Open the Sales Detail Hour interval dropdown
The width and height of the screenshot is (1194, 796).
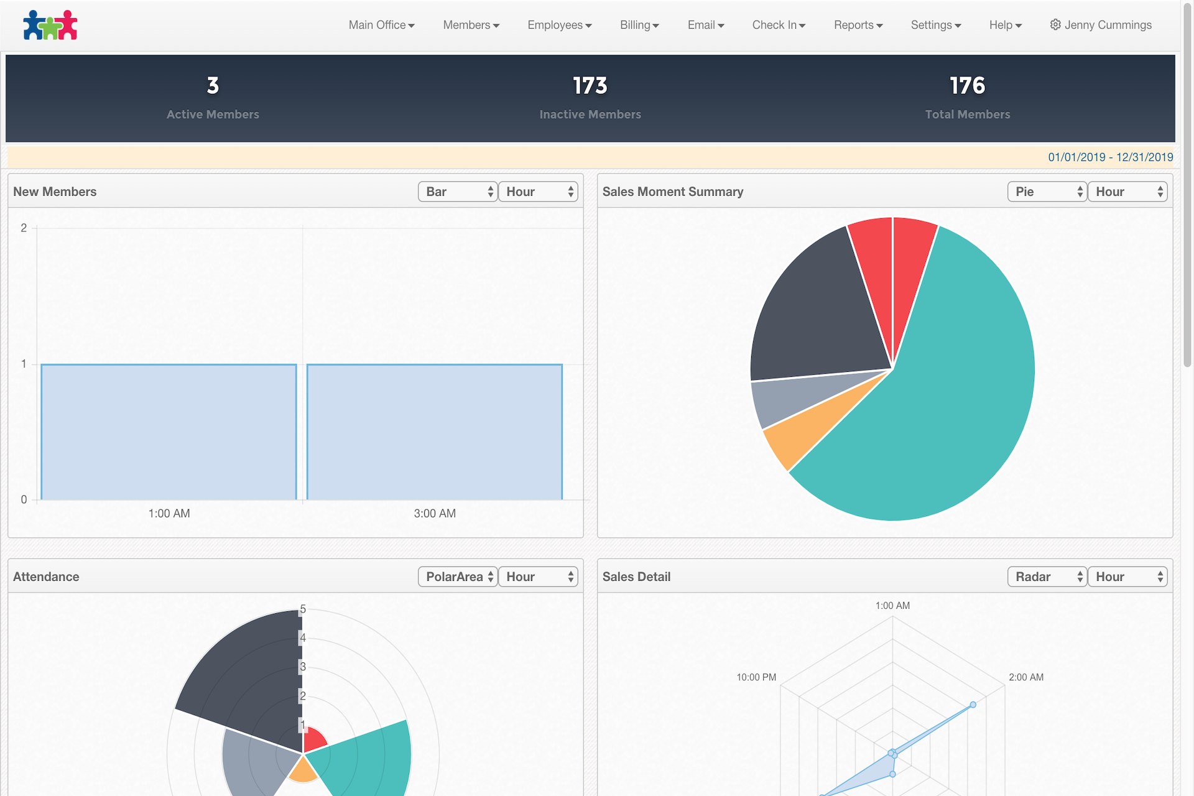tap(1127, 576)
